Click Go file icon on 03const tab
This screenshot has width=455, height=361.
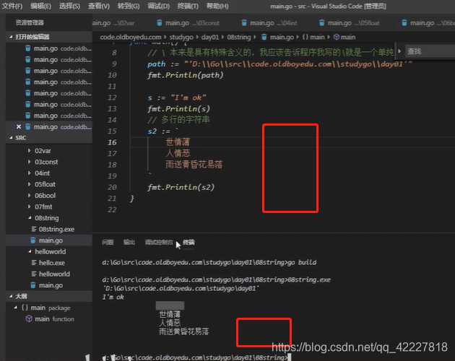click(160, 23)
